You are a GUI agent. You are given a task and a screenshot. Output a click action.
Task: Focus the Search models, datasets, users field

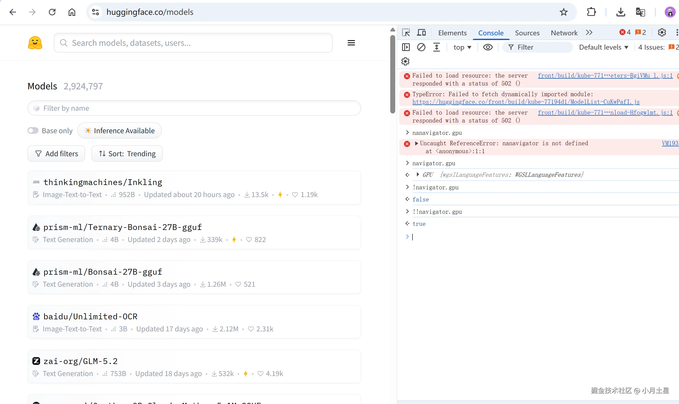pos(193,43)
